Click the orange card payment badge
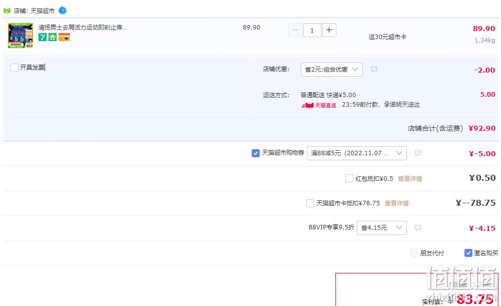The height and width of the screenshot is (306, 501). 64,37
